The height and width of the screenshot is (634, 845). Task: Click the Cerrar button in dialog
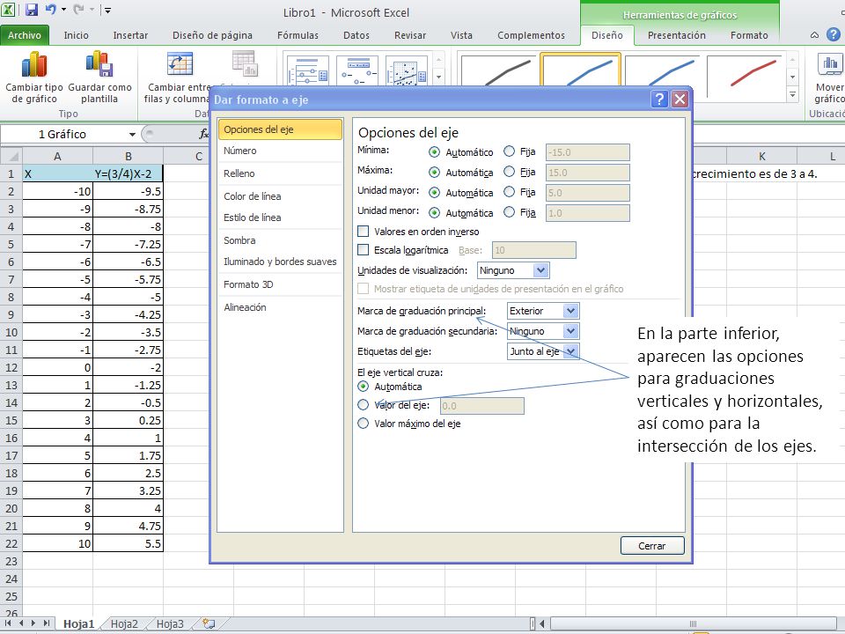pos(652,546)
